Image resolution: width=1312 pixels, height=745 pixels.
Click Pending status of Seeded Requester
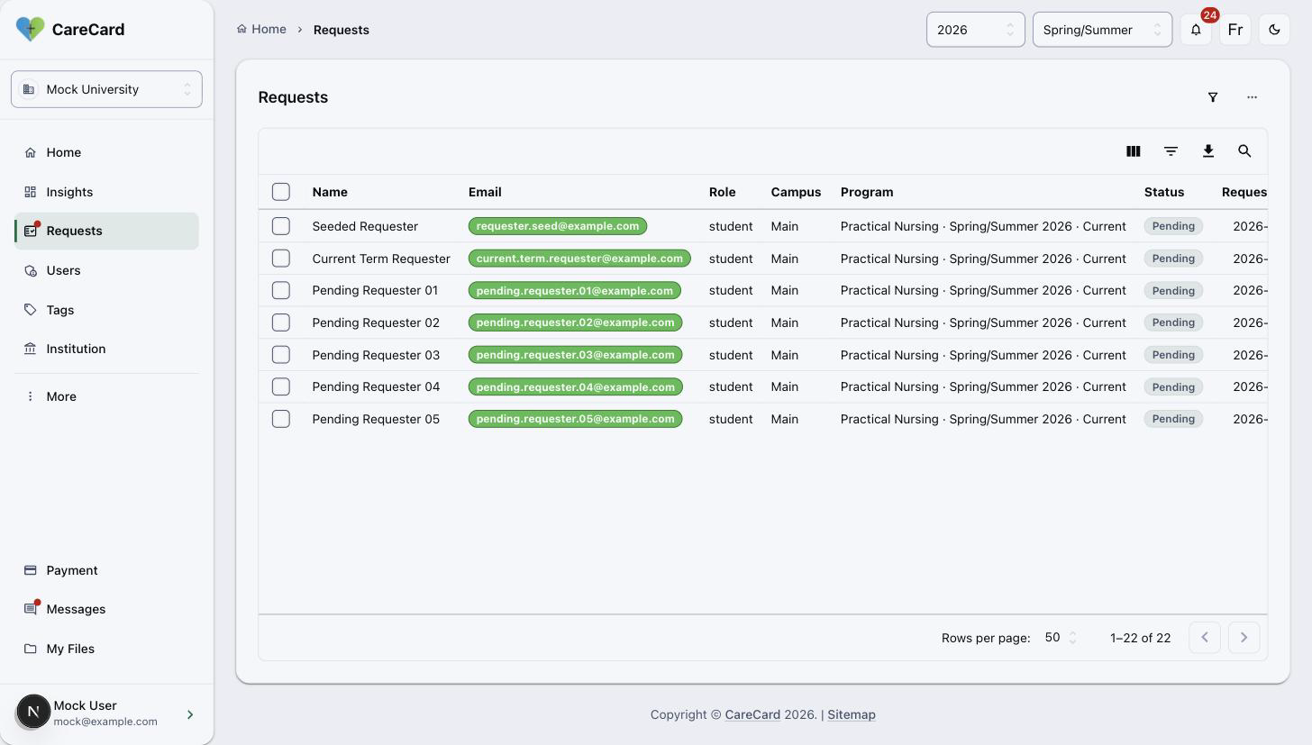(1173, 226)
